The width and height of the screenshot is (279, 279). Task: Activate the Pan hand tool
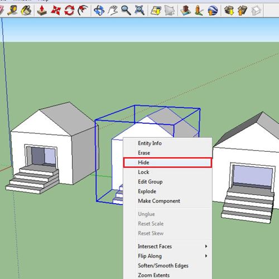pos(113,10)
